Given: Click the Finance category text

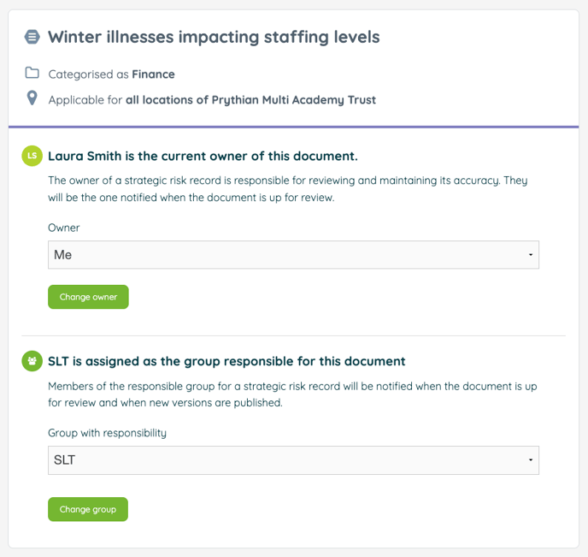Looking at the screenshot, I should pyautogui.click(x=153, y=74).
